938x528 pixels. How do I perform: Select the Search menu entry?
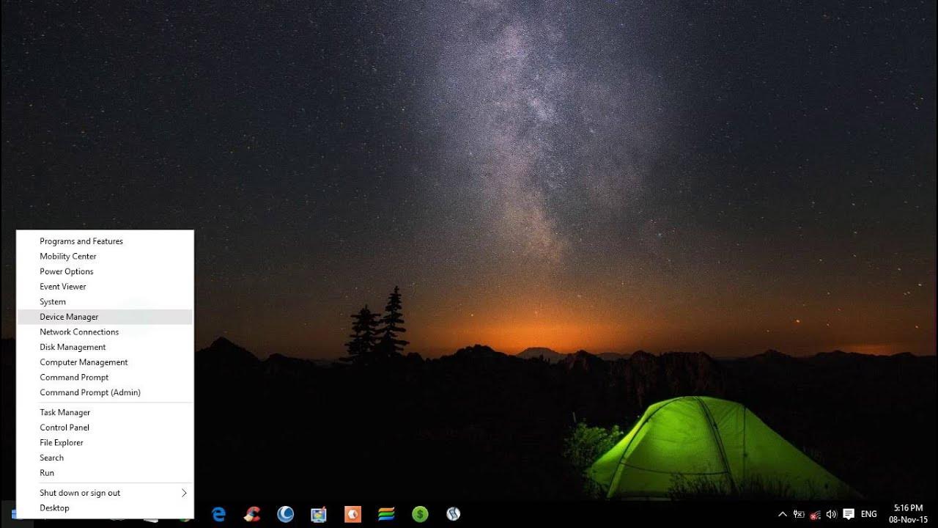click(105, 458)
